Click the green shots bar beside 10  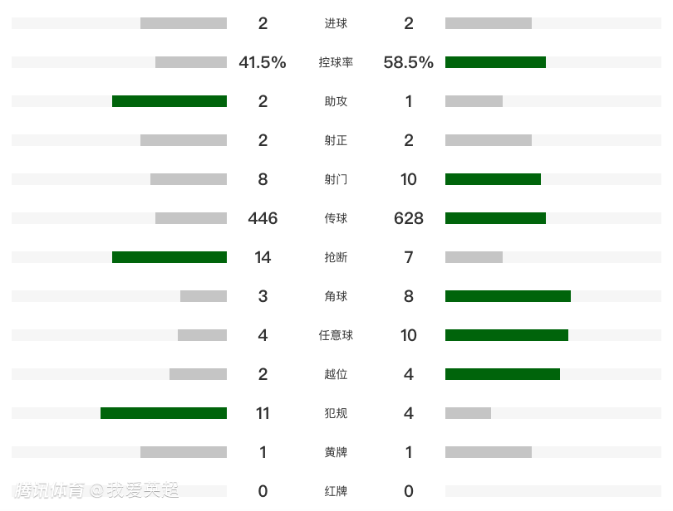tap(493, 179)
